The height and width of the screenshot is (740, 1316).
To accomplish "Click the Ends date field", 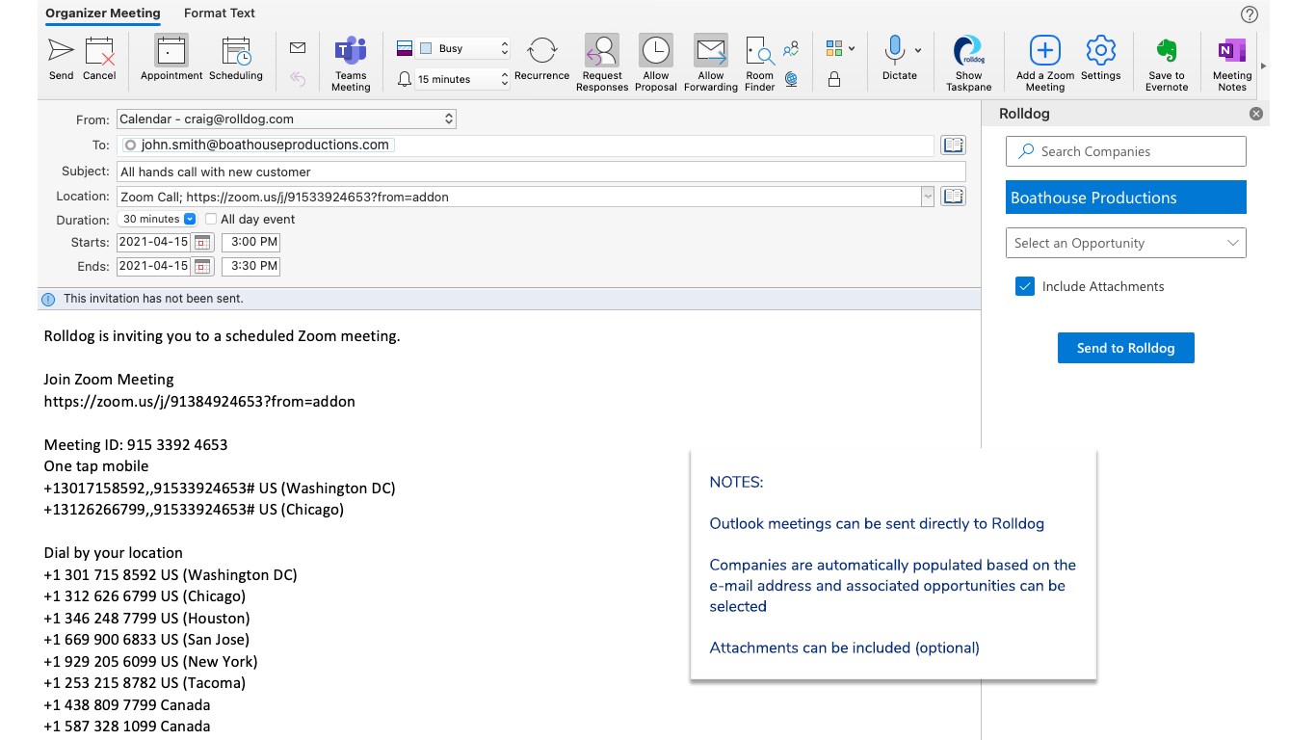I will (x=154, y=266).
